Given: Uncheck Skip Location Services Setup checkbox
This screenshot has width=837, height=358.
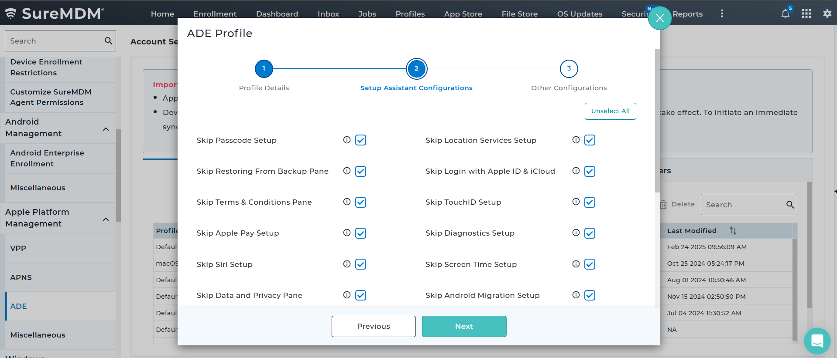Looking at the screenshot, I should tap(590, 140).
